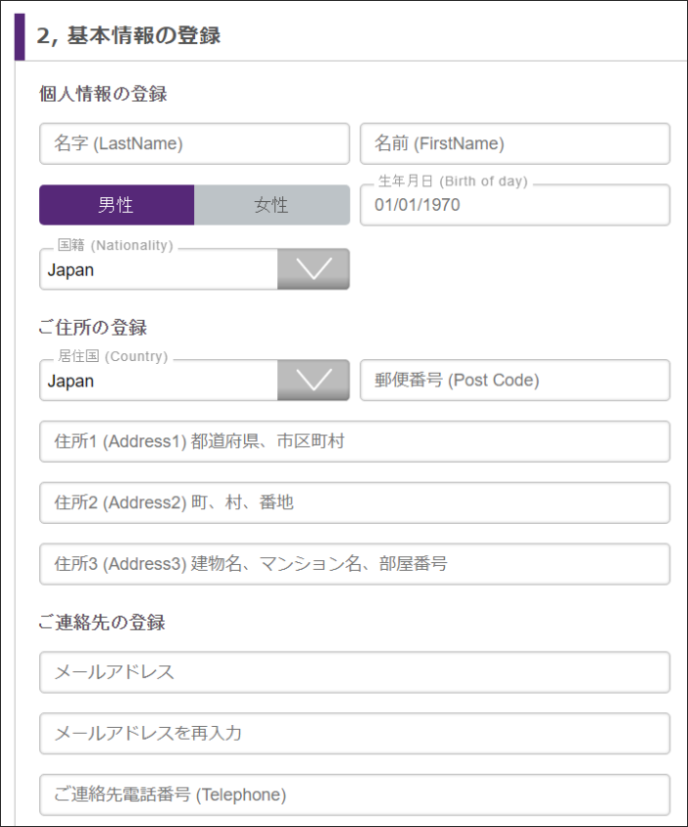Open the 国籍 (Nationality) Japan combo box
Viewport: 688px width, 827px height.
[x=194, y=269]
